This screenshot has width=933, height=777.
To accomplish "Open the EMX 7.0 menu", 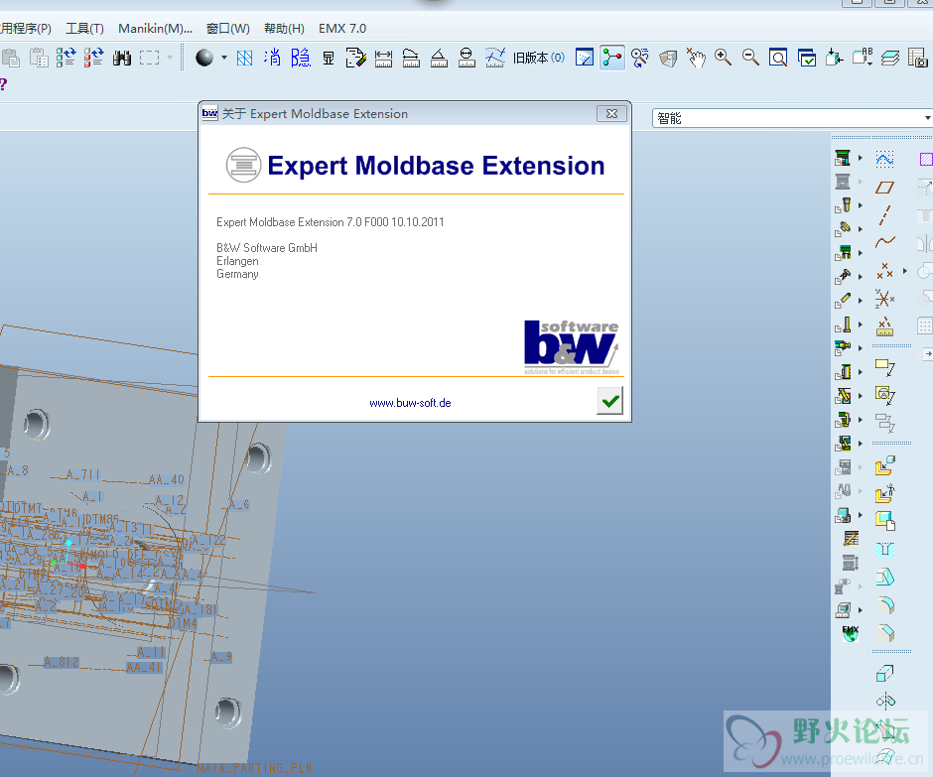I will pos(342,29).
